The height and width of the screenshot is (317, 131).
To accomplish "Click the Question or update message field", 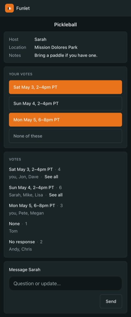I will pos(65,283).
